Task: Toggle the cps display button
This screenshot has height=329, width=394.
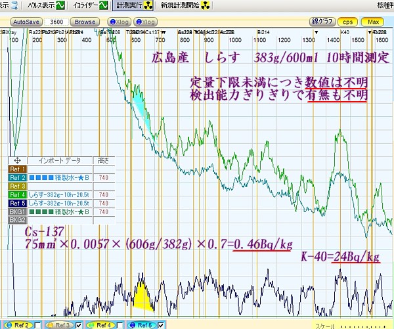Action: tap(348, 22)
